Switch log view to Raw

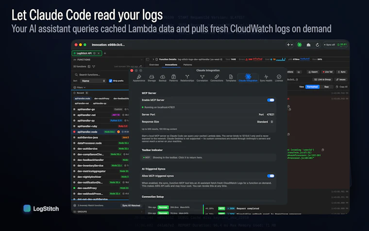click(326, 87)
